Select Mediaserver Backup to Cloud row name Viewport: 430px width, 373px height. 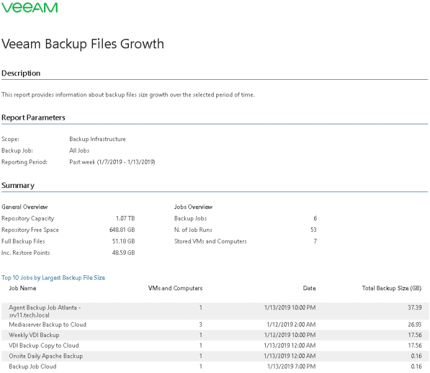(x=48, y=325)
